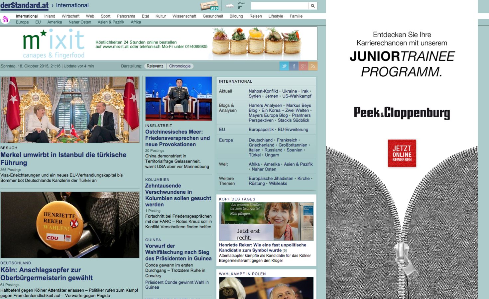Switch display to Chronologie
The width and height of the screenshot is (489, 299).
click(x=180, y=66)
